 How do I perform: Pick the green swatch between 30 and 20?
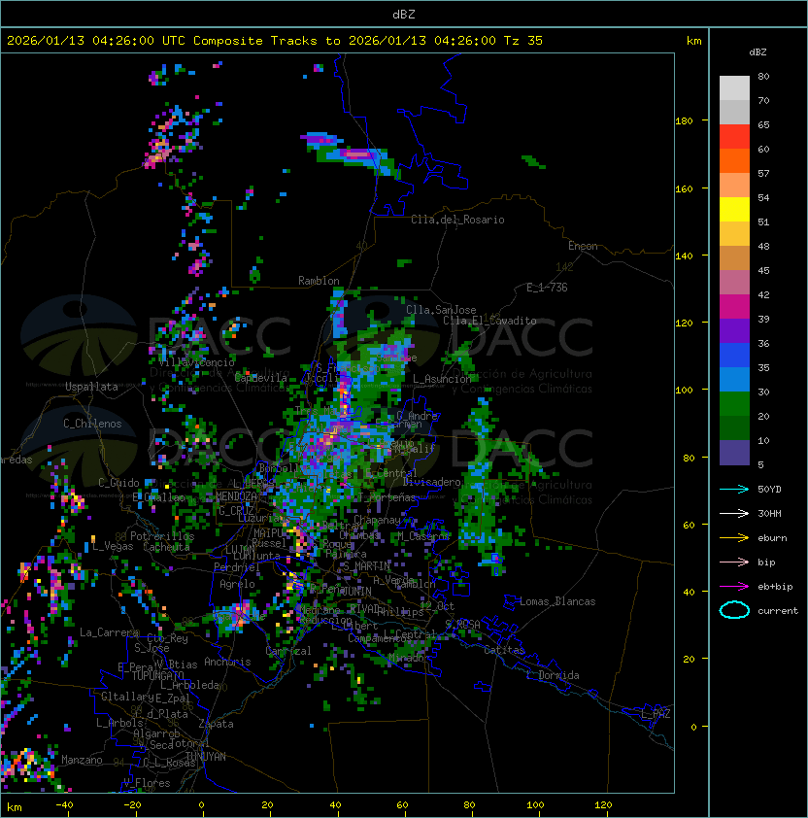pyautogui.click(x=734, y=403)
